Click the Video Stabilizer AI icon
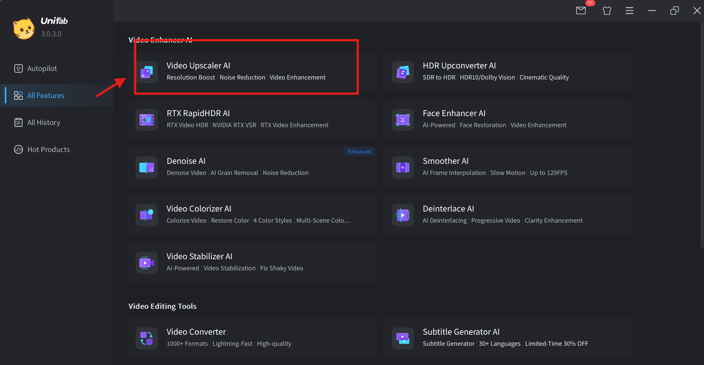Viewport: 704px width, 365px height. click(147, 263)
